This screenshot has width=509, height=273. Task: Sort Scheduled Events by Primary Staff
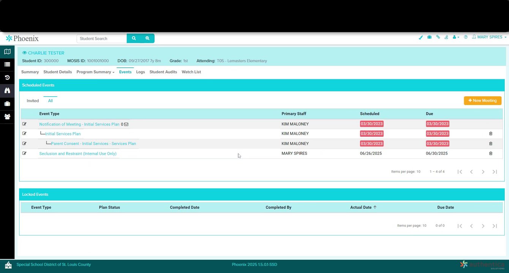(x=294, y=114)
